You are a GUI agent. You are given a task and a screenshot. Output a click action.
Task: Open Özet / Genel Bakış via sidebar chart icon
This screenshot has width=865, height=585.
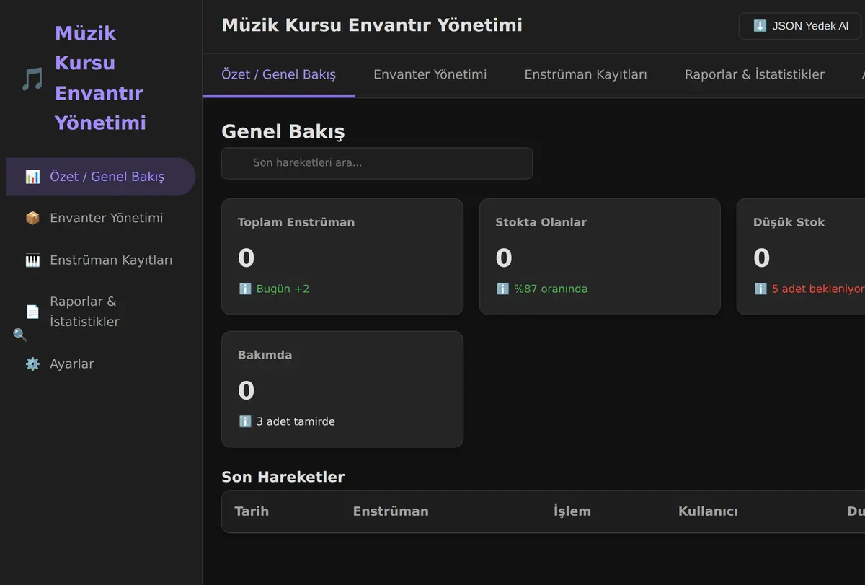(x=32, y=177)
